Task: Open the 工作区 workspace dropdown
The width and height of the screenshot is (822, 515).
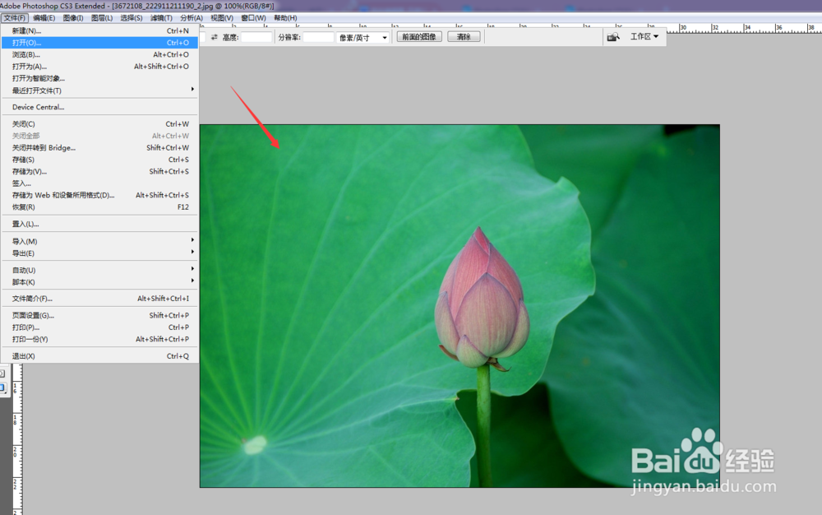Action: tap(644, 37)
